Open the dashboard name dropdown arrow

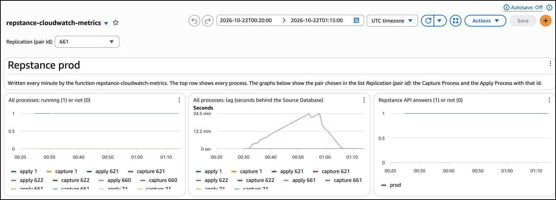(106, 23)
